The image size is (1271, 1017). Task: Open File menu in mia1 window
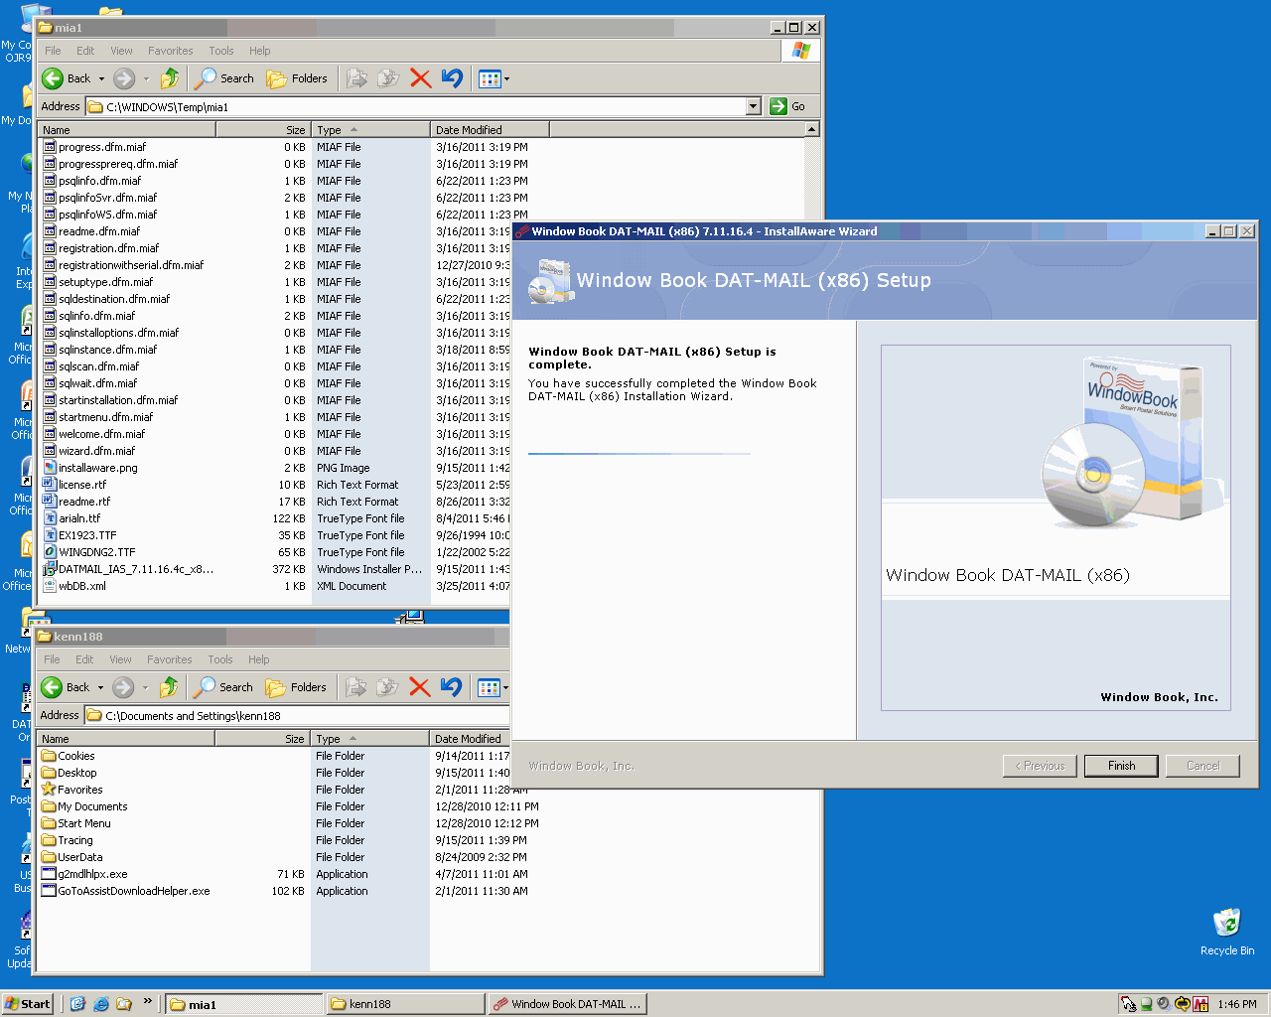pyautogui.click(x=53, y=51)
